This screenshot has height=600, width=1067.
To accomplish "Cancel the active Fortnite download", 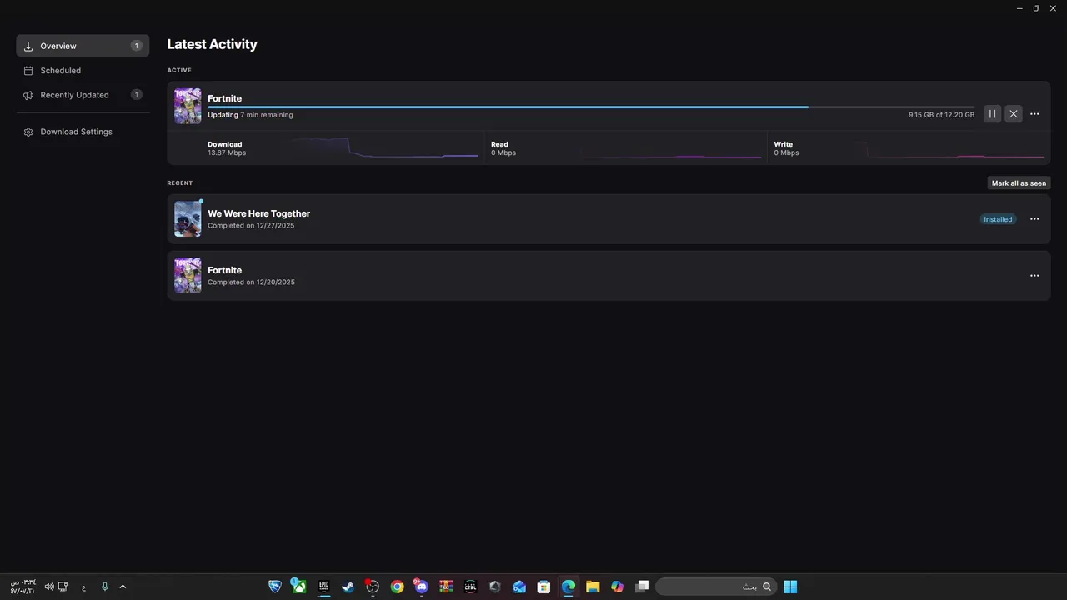I will pos(1013,114).
